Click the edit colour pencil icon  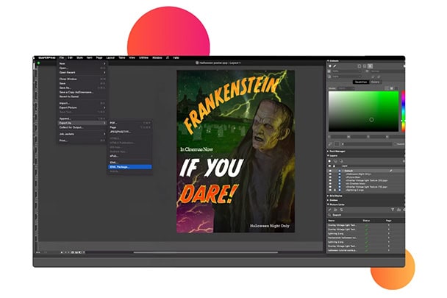click(335, 66)
